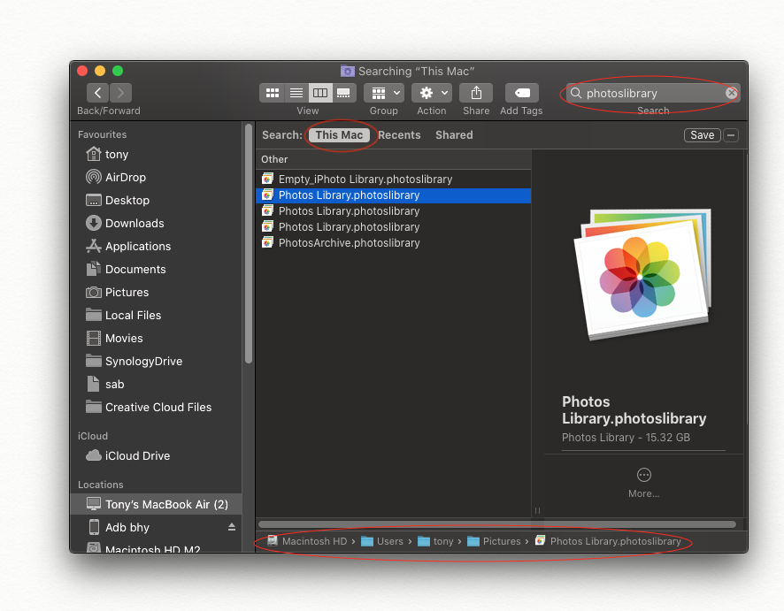Minimize the Finder window
Screen dimensions: 784x611
[x=100, y=71]
